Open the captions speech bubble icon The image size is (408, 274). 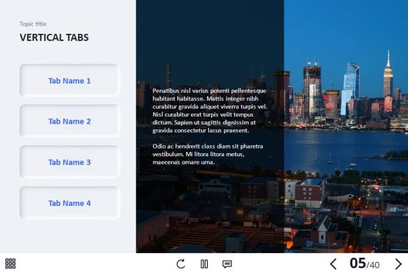coord(227,264)
